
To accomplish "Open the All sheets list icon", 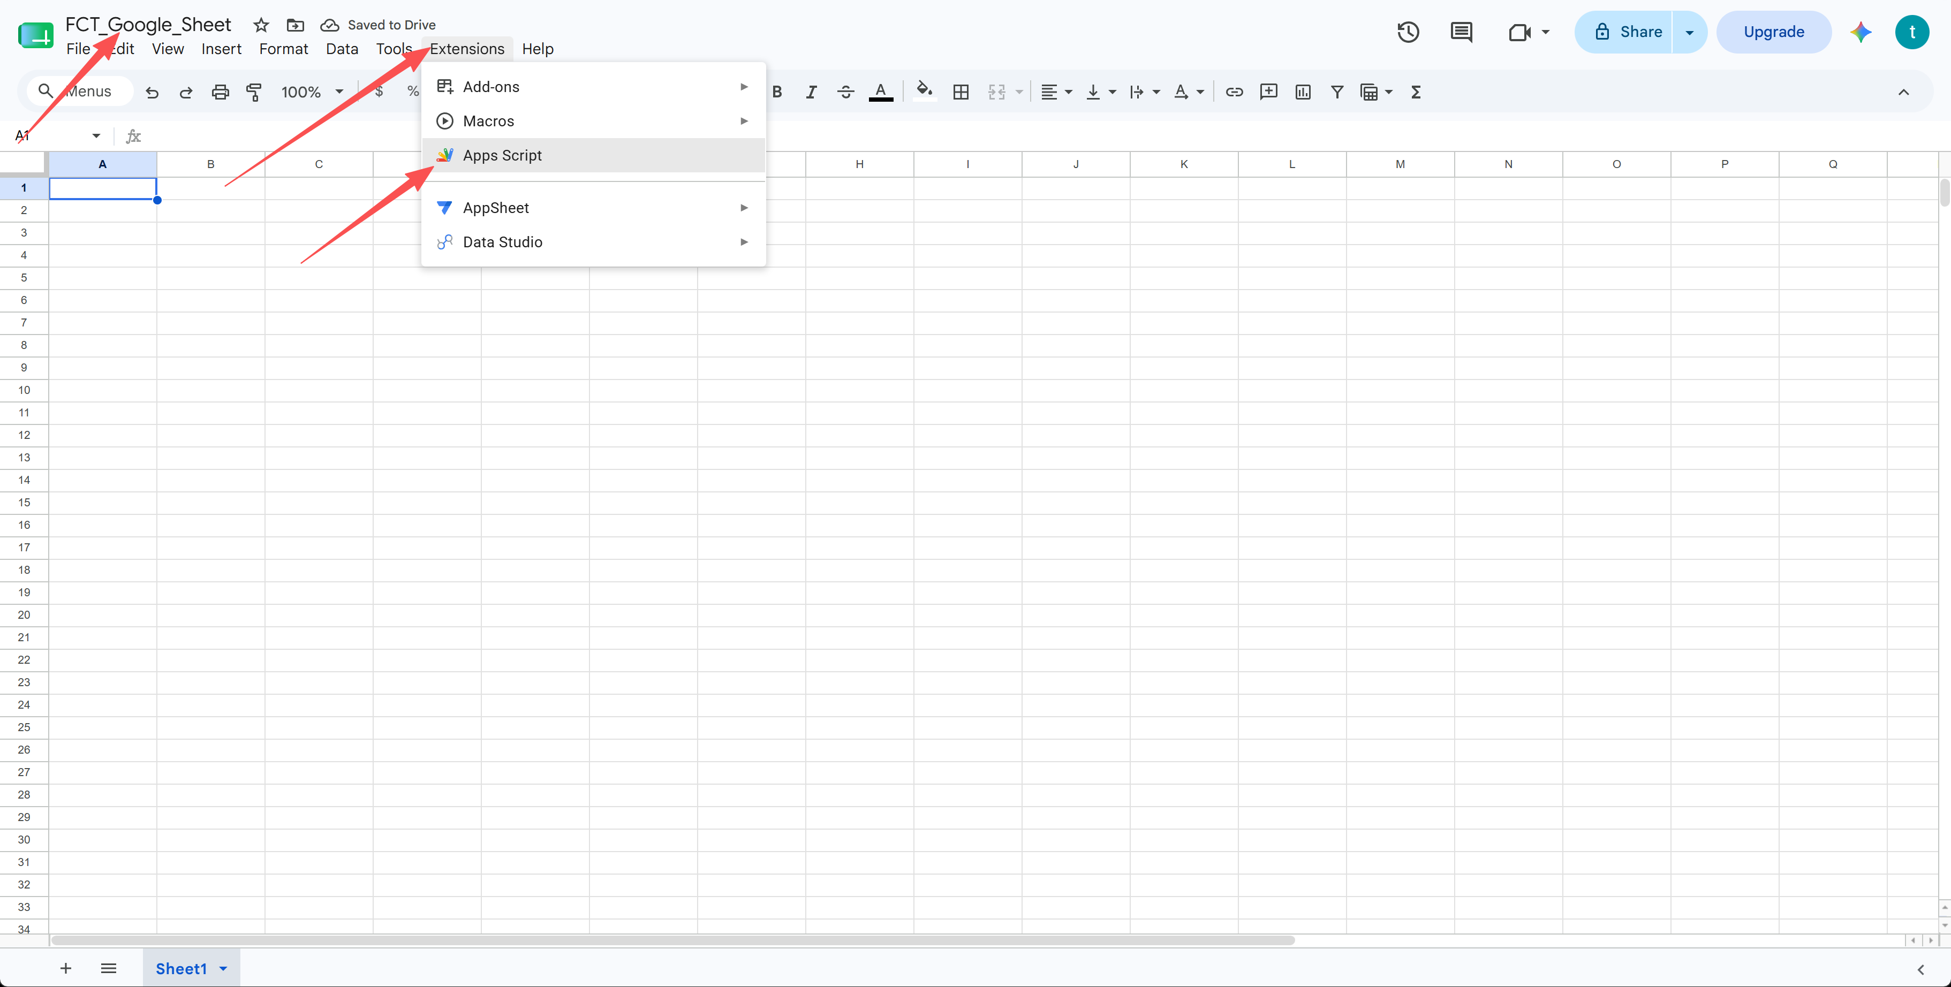I will click(108, 968).
